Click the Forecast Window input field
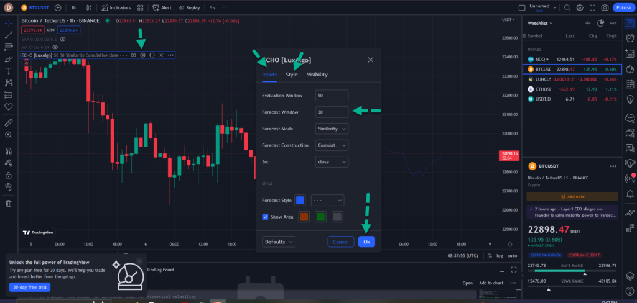Screen dimensions: 637x303 point(332,112)
